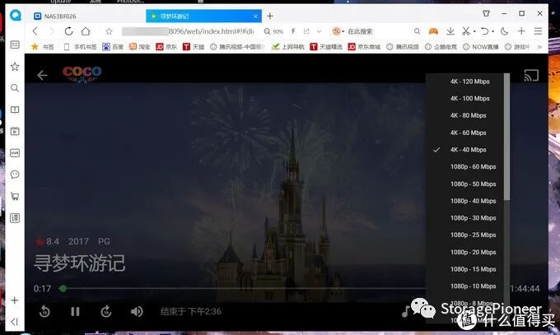The image size is (560, 335).
Task: Reload the current page
Action: (x=68, y=31)
